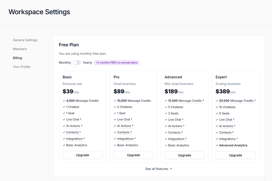
Task: Click Live Chat feature in Basic plan
Action: [73, 120]
